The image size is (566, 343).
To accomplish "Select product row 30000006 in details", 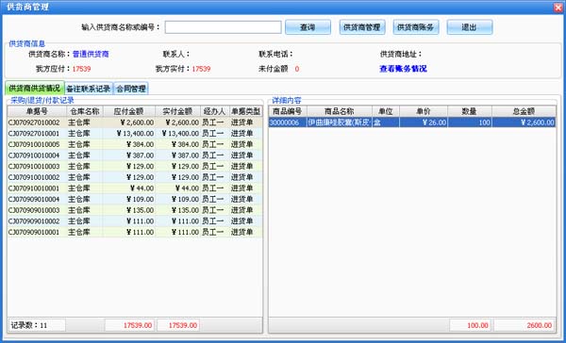I will click(412, 122).
